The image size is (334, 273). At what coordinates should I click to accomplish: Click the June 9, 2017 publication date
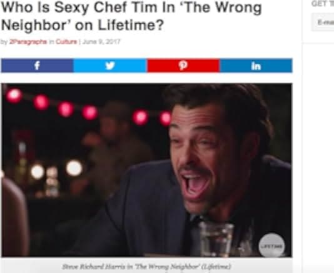click(101, 42)
